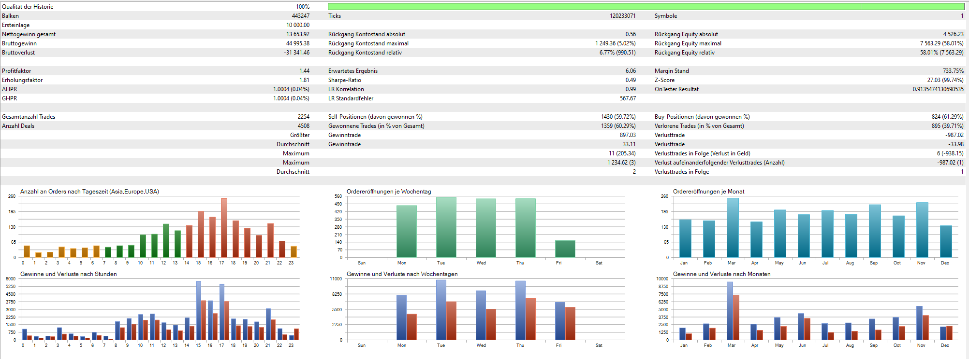Click the green Qualität der Historie progress bar
The height and width of the screenshot is (359, 969).
[646, 7]
